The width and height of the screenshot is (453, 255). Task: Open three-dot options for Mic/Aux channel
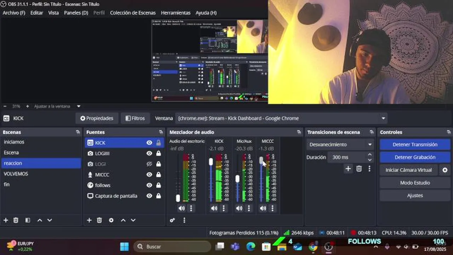(x=249, y=208)
